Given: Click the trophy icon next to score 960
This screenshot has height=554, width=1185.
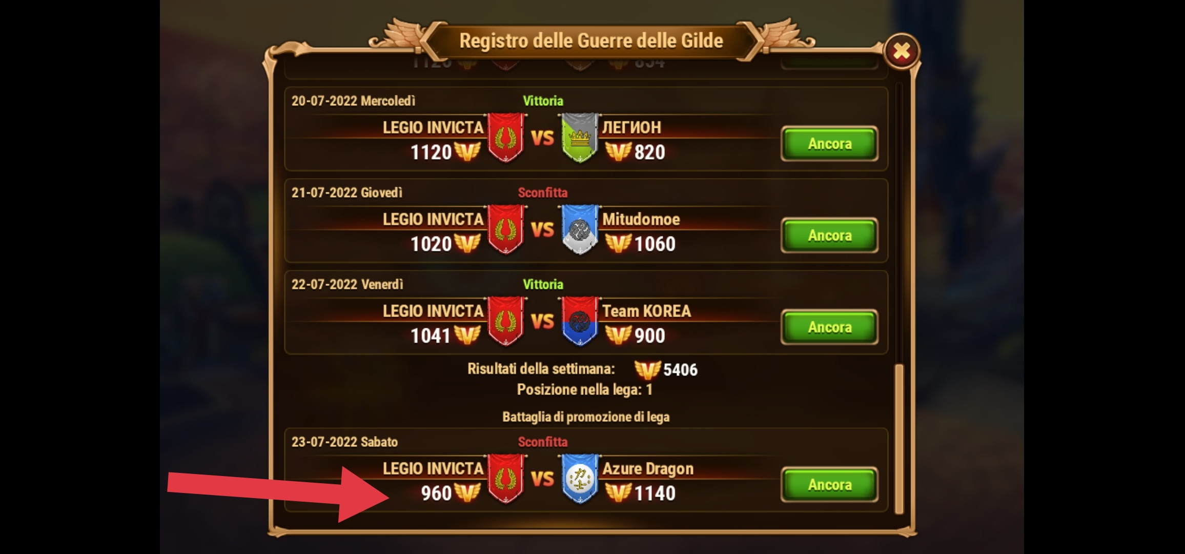Looking at the screenshot, I should (467, 493).
